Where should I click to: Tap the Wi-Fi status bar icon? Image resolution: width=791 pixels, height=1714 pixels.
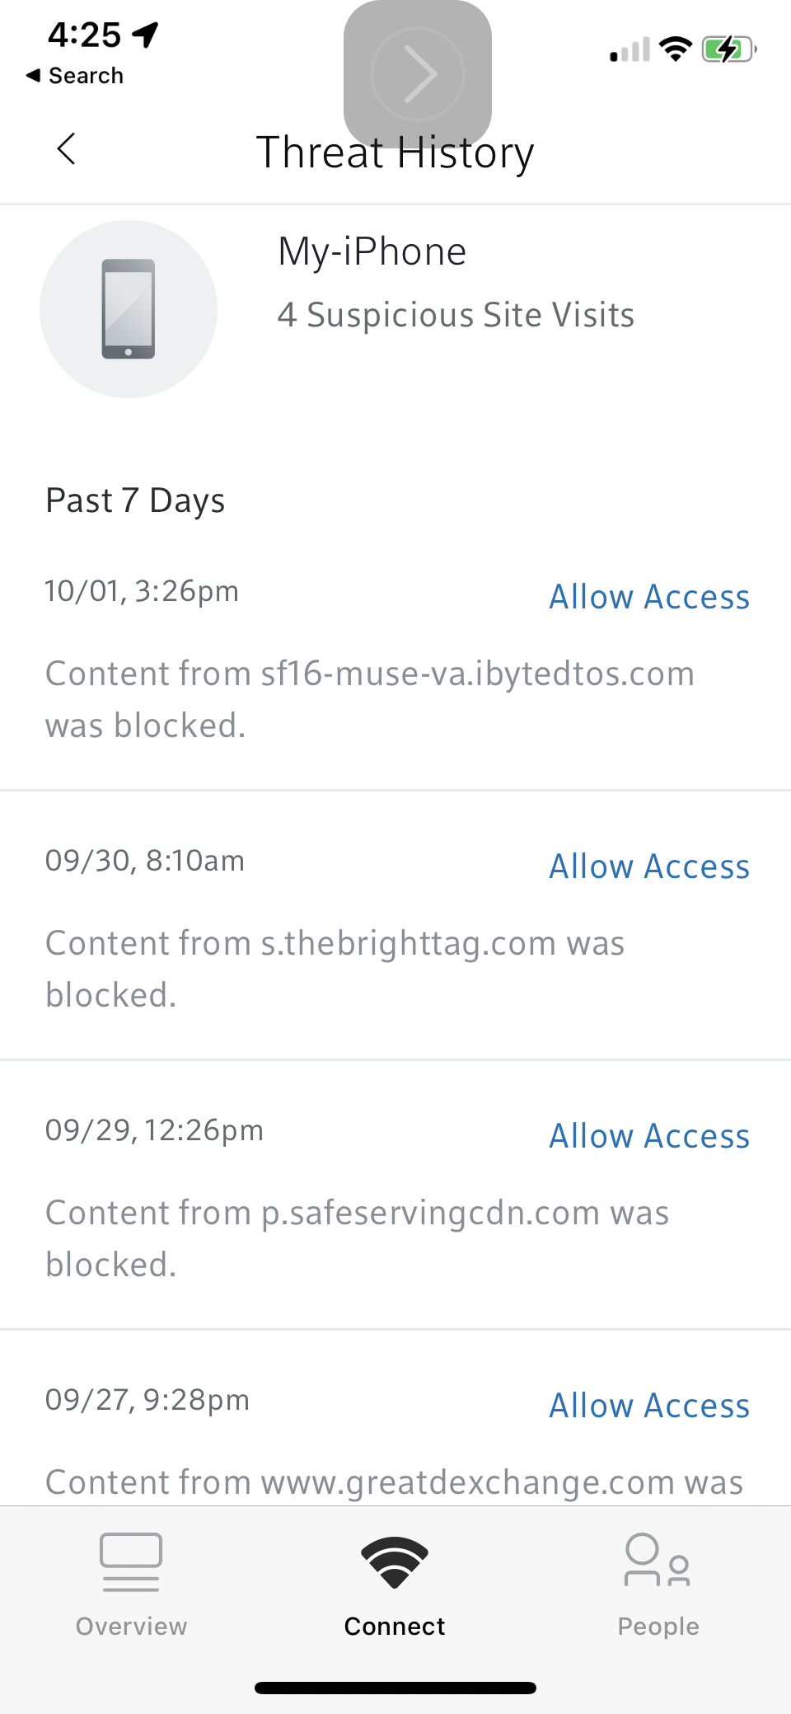[x=676, y=49]
